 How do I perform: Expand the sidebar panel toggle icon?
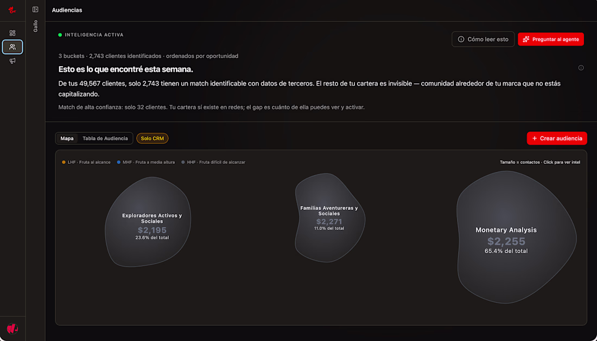tap(35, 10)
